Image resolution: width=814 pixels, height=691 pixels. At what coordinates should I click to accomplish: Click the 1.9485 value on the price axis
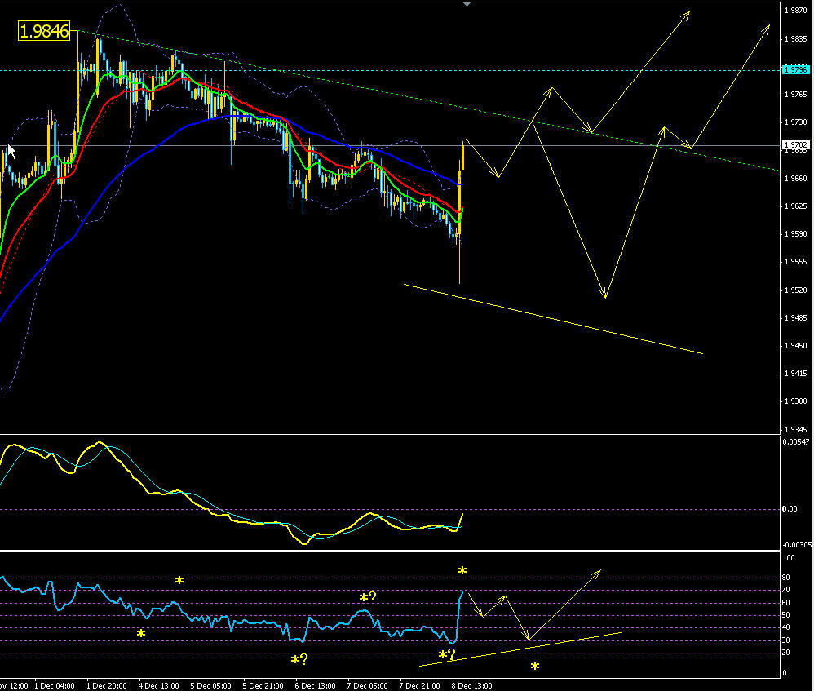pyautogui.click(x=796, y=317)
